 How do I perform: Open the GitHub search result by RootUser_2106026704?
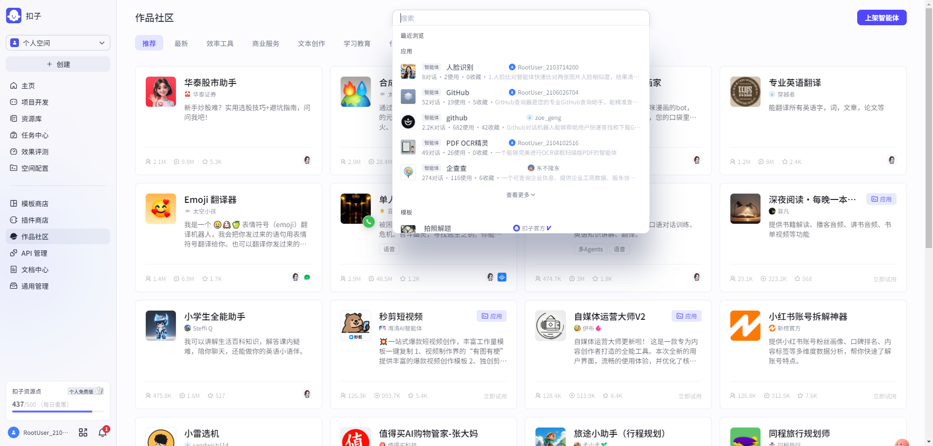pyautogui.click(x=520, y=97)
